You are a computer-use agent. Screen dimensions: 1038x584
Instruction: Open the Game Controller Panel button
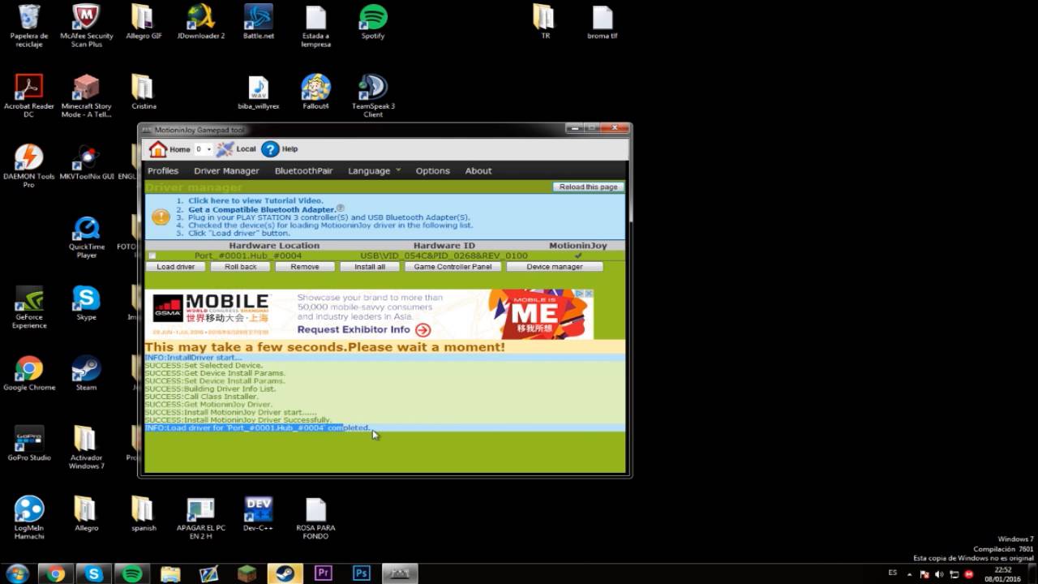tap(453, 266)
